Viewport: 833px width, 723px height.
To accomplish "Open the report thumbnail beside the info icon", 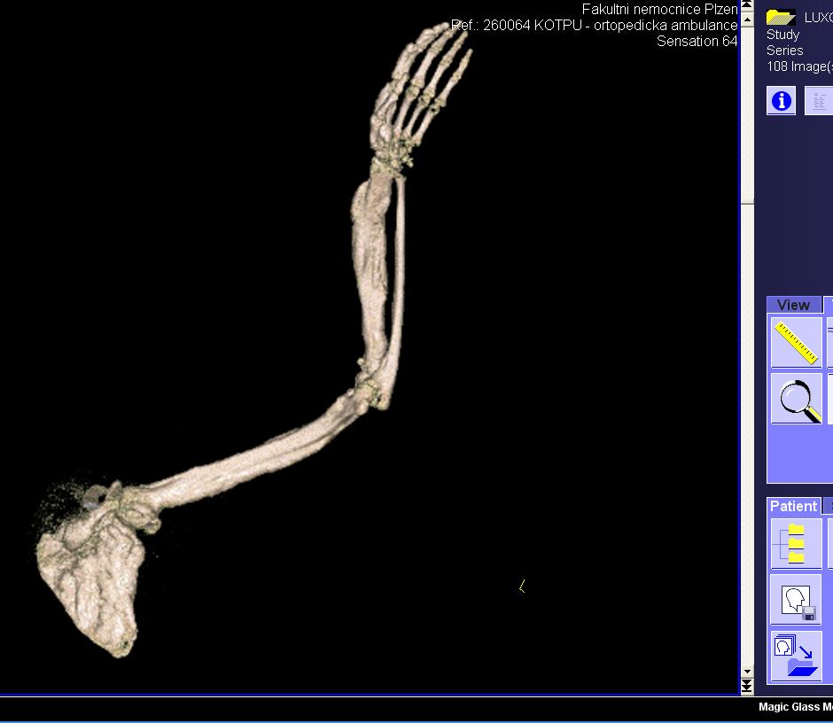I will pos(819,101).
